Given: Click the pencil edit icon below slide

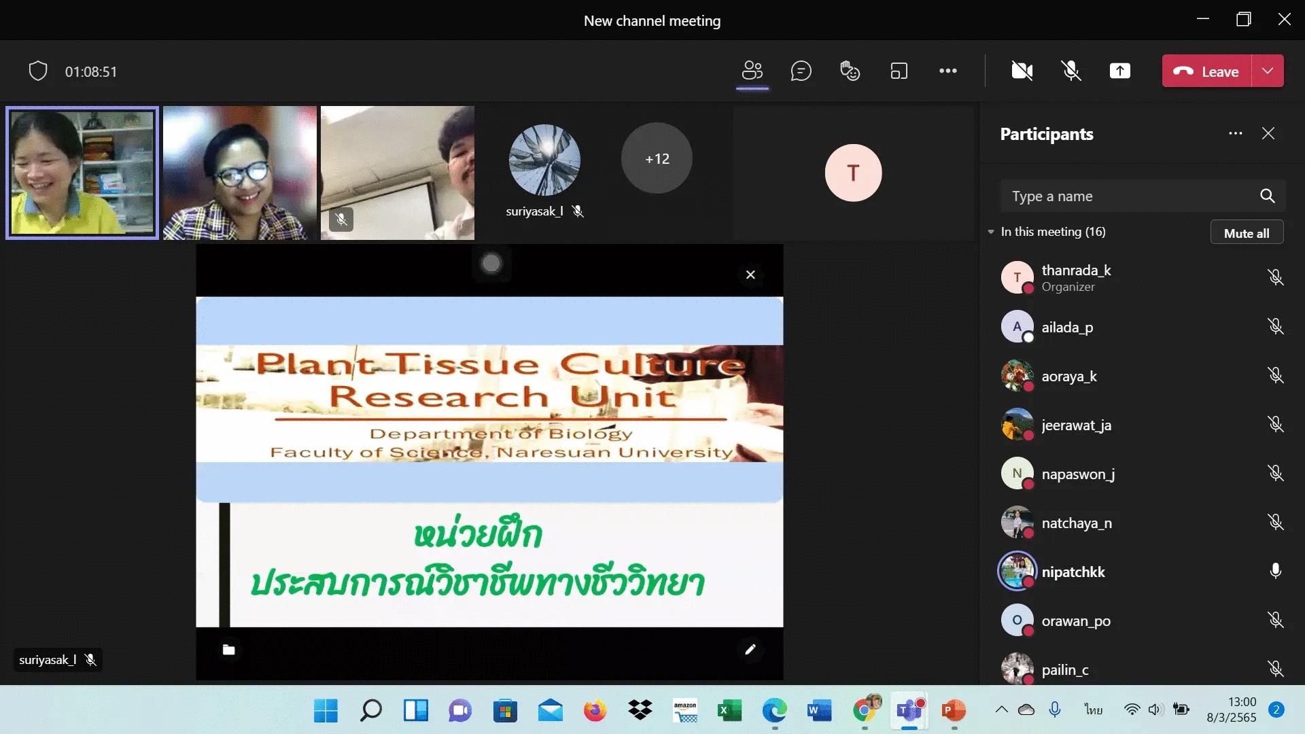Looking at the screenshot, I should coord(750,650).
